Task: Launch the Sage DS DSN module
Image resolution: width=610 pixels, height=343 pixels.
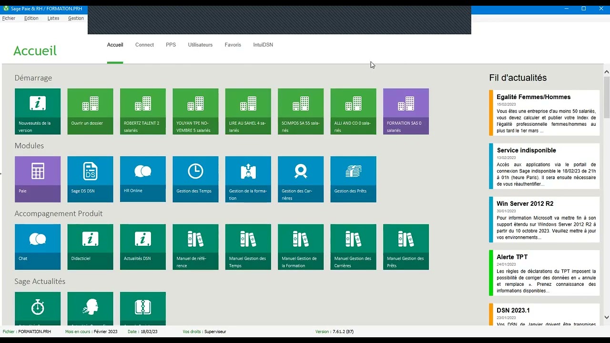Action: [90, 179]
